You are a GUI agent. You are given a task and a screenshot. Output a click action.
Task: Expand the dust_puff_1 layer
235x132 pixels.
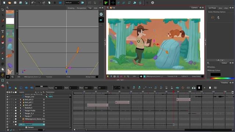pyautogui.click(x=21, y=102)
